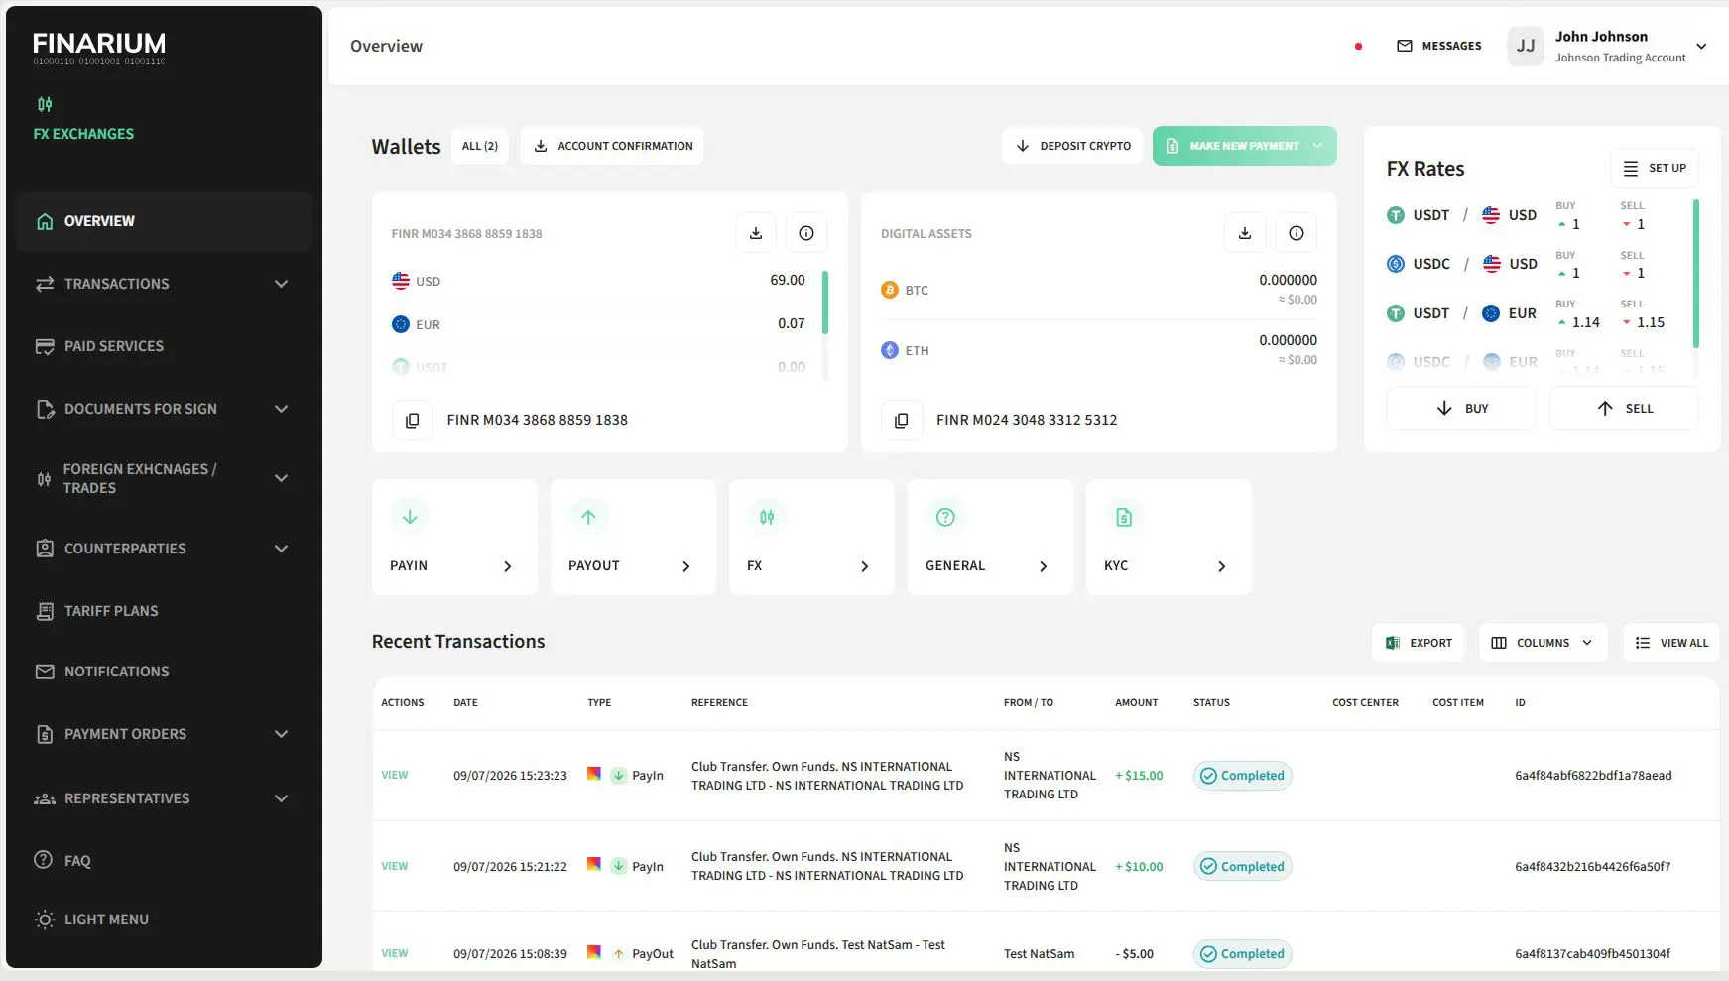
Task: Export recent transactions to Excel
Action: 1419,643
